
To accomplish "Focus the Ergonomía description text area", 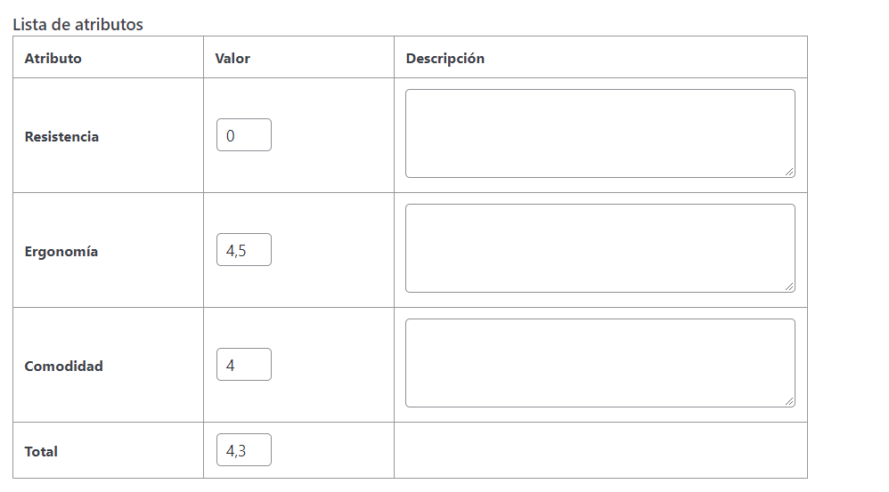I will coord(599,248).
